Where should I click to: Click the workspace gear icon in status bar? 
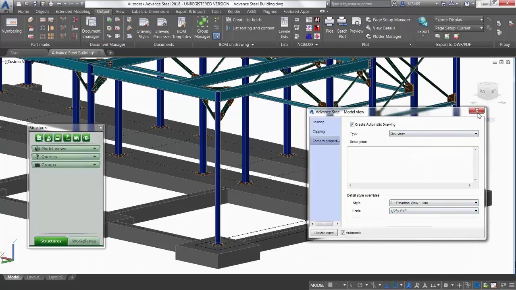pos(446,285)
